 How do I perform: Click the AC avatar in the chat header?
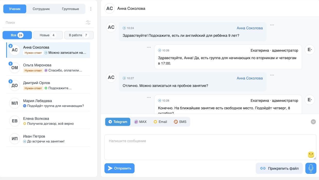coord(110,8)
